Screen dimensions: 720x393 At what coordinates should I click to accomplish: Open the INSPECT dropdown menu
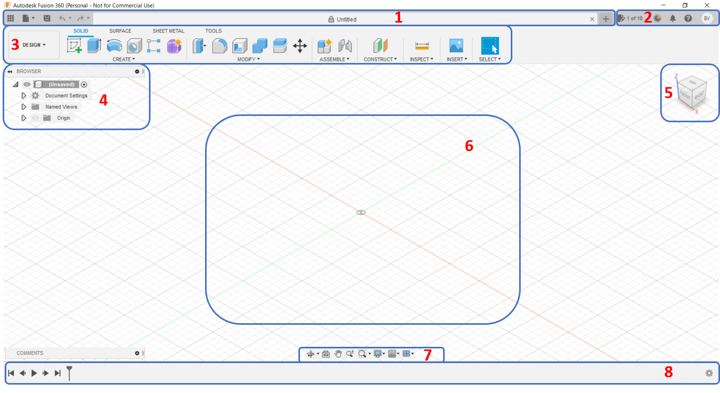click(422, 59)
